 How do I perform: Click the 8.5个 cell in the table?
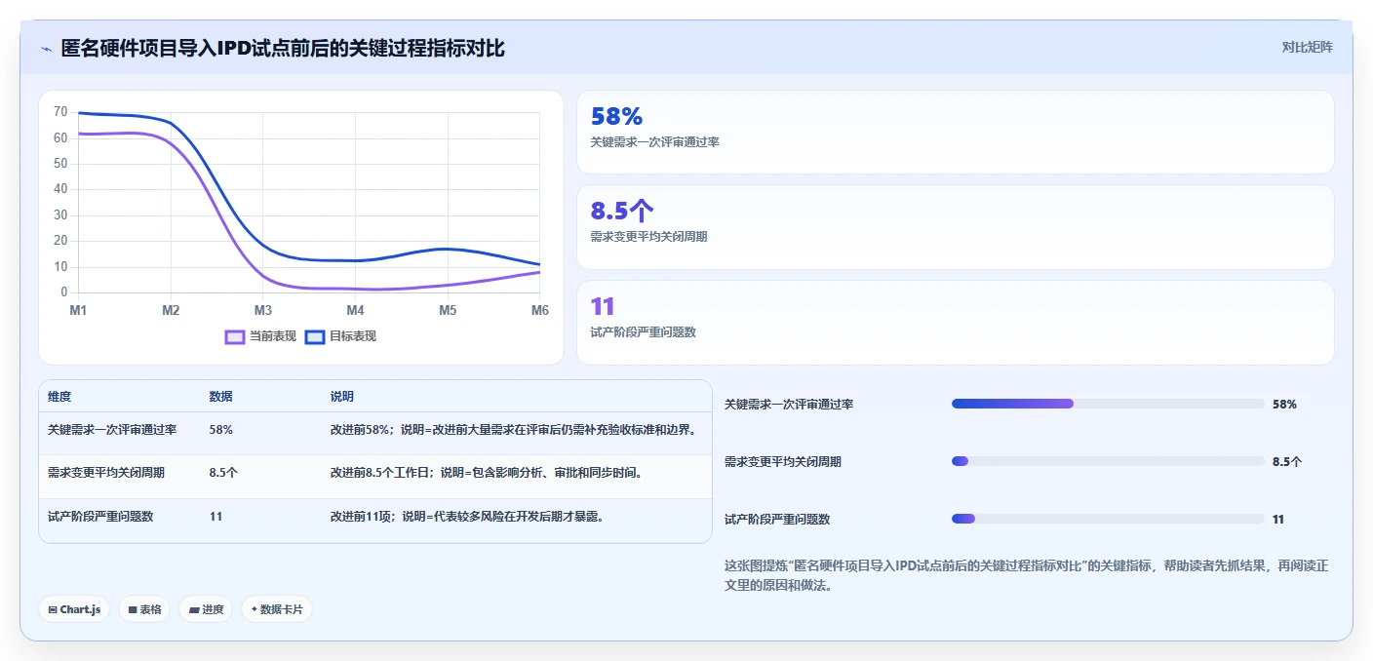(x=223, y=472)
